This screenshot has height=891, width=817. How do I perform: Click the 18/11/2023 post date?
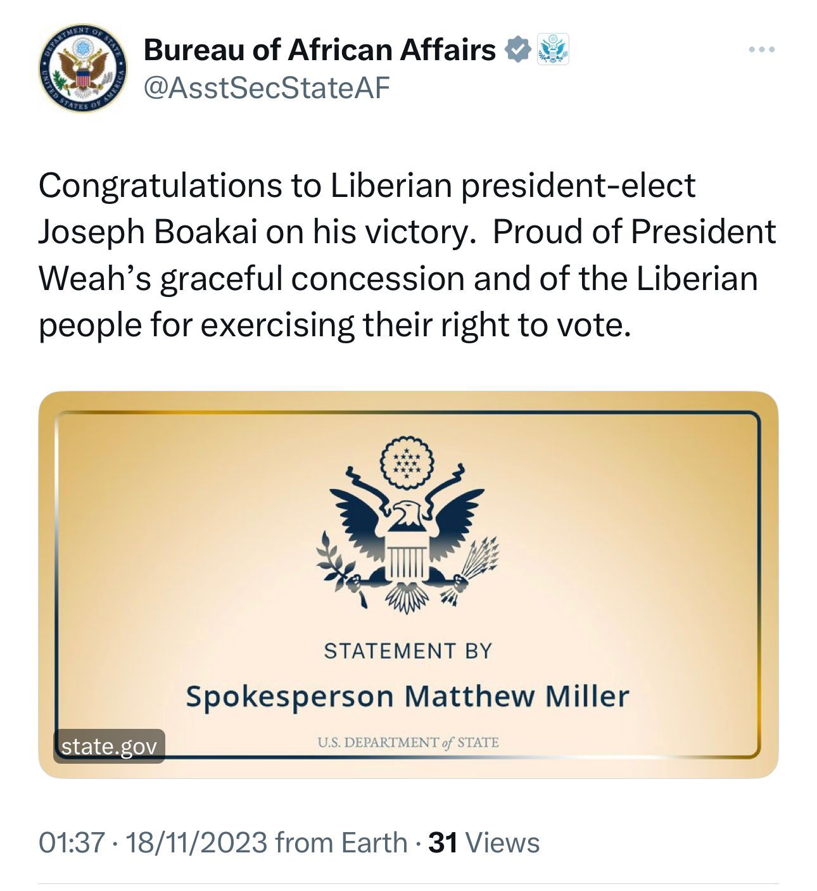click(x=196, y=843)
